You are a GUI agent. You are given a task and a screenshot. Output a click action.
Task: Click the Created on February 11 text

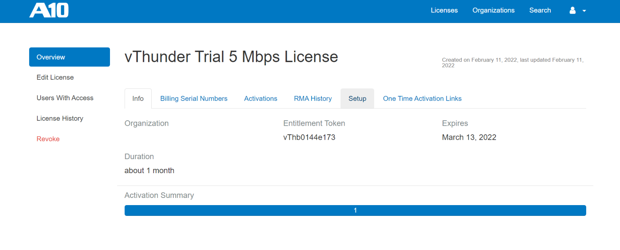click(513, 62)
